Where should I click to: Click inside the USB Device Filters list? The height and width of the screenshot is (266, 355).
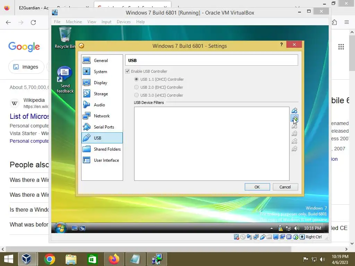(212, 144)
